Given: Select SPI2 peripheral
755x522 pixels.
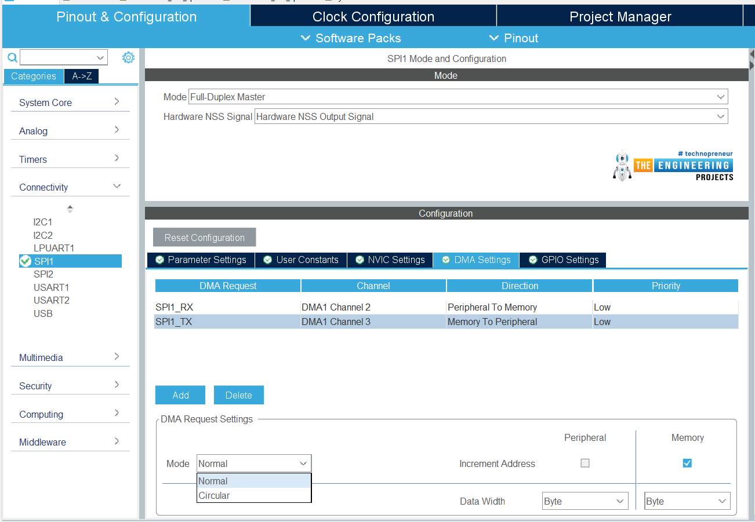Looking at the screenshot, I should coord(43,274).
